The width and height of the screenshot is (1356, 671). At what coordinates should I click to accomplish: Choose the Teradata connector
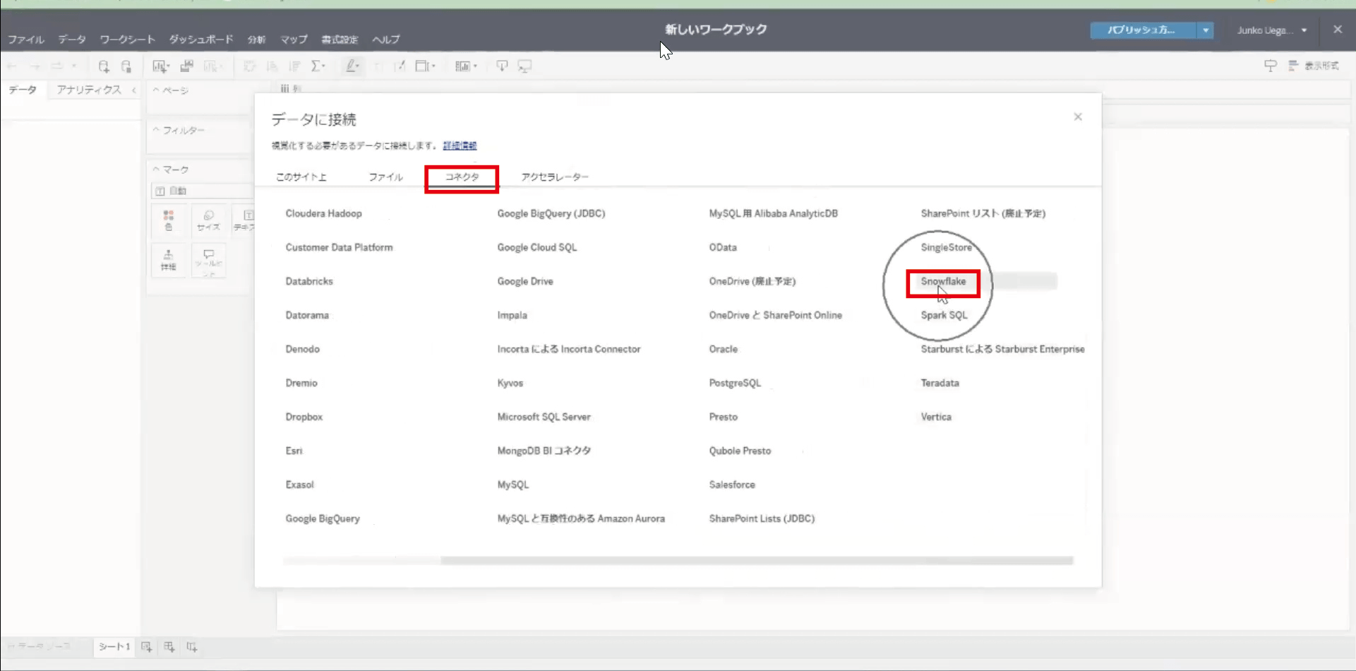940,384
